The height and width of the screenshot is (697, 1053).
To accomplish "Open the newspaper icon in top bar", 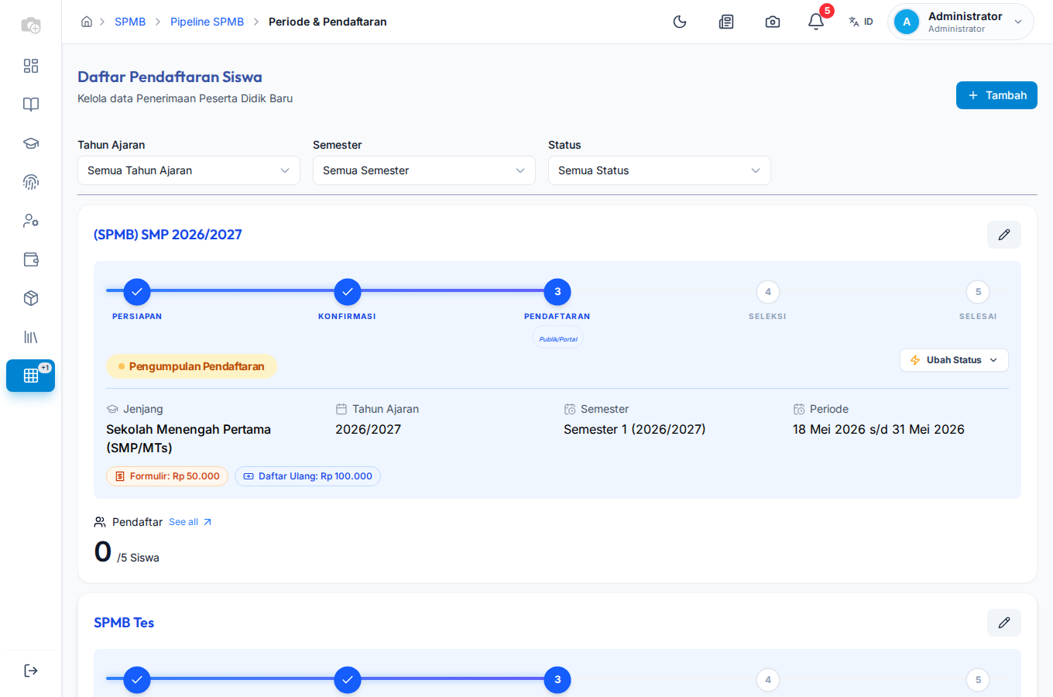I will [x=726, y=22].
